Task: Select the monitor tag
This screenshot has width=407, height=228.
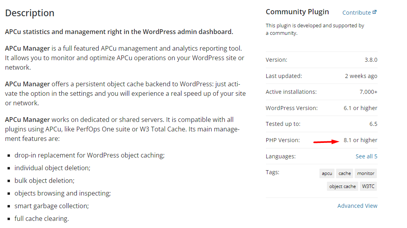Action: pyautogui.click(x=365, y=173)
